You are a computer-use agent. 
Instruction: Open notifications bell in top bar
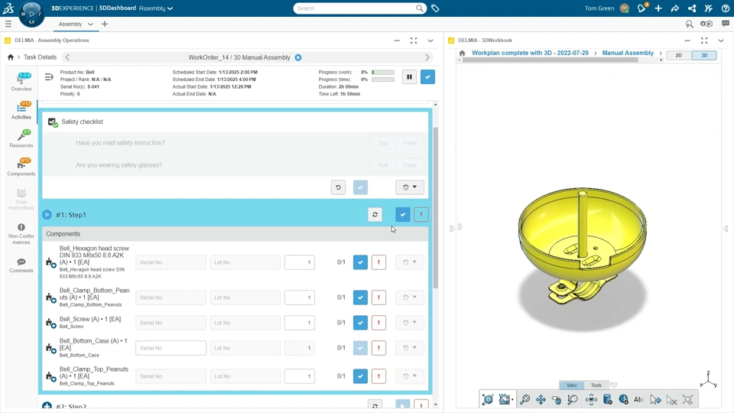pyautogui.click(x=641, y=8)
